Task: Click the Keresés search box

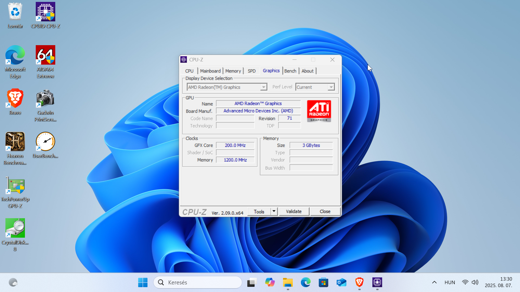Action: (x=198, y=282)
